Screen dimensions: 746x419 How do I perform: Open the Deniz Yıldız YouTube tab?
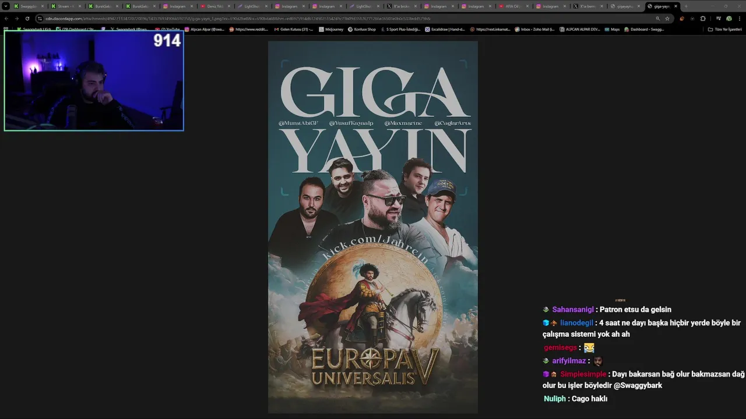pyautogui.click(x=215, y=6)
